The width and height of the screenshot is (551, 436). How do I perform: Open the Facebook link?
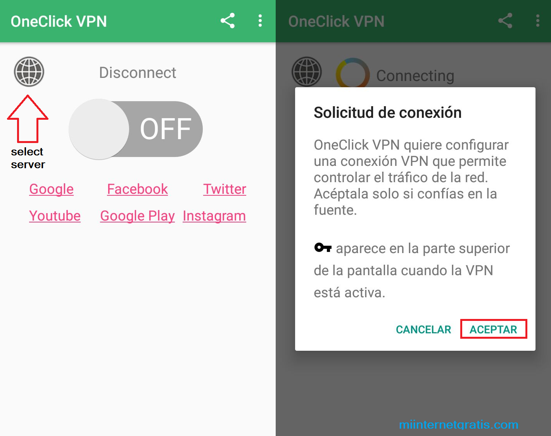137,189
